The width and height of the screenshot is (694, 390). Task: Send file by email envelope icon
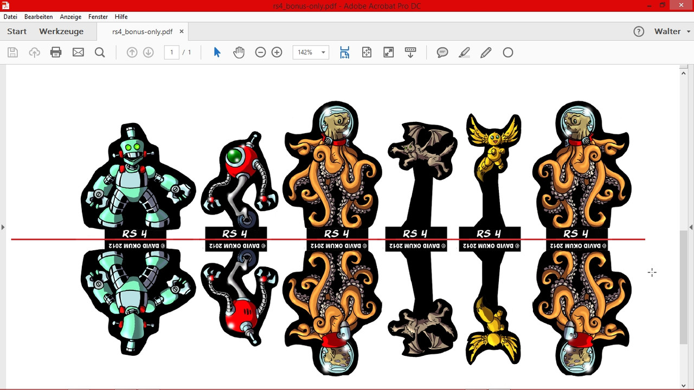(78, 53)
